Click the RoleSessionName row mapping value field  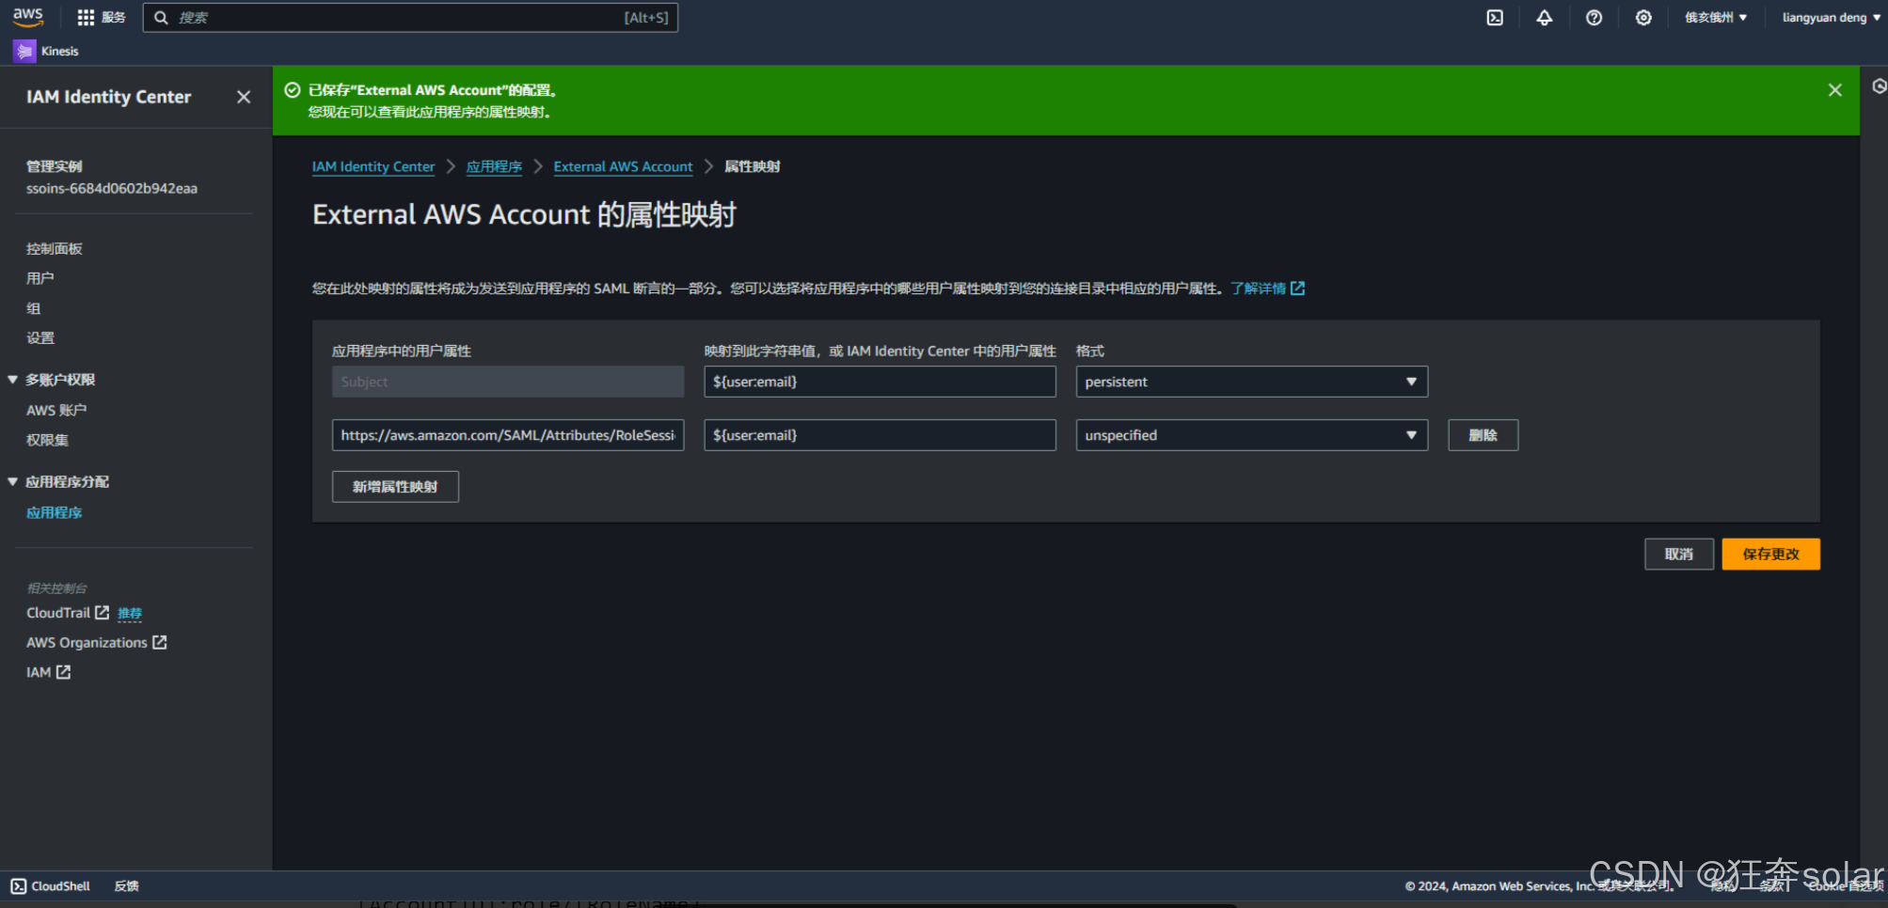(880, 435)
